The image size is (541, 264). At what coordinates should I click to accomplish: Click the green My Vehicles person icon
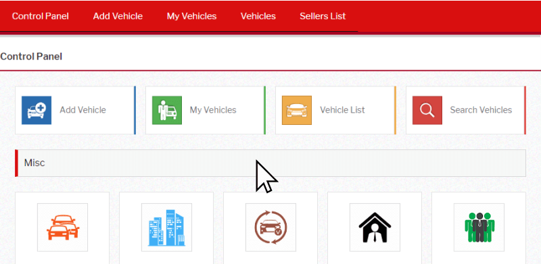[167, 110]
